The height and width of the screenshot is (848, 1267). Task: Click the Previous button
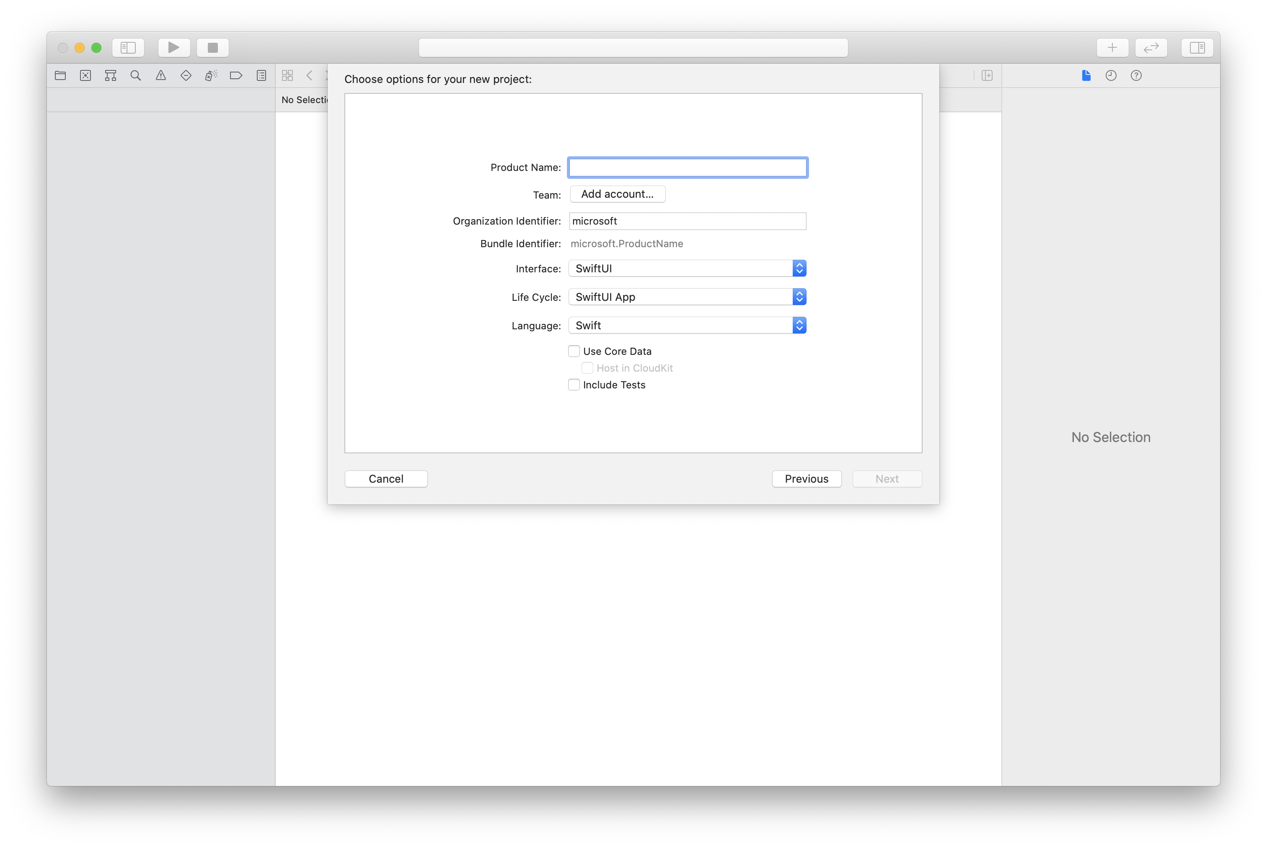point(806,478)
